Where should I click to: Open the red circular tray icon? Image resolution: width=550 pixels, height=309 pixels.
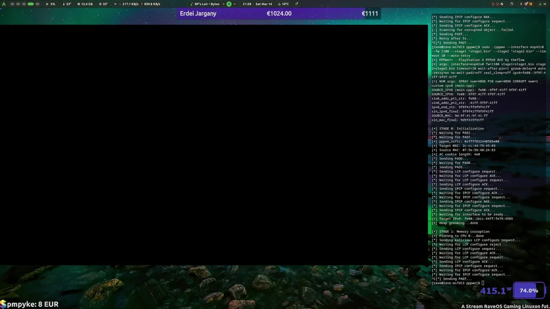(498, 4)
